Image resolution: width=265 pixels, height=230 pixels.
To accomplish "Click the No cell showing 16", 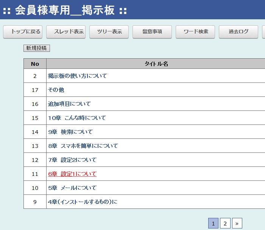I will [35, 104].
